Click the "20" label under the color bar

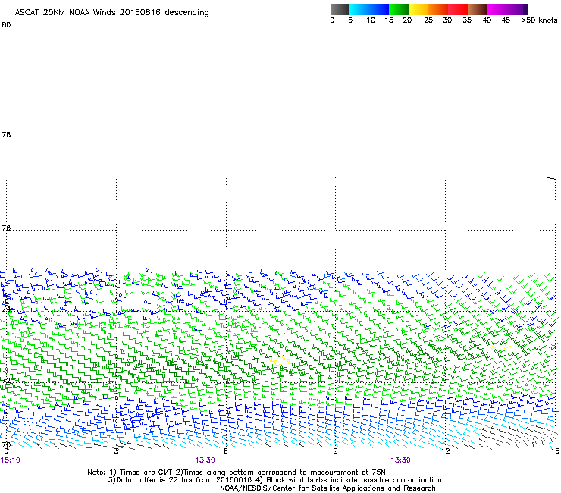click(x=407, y=20)
